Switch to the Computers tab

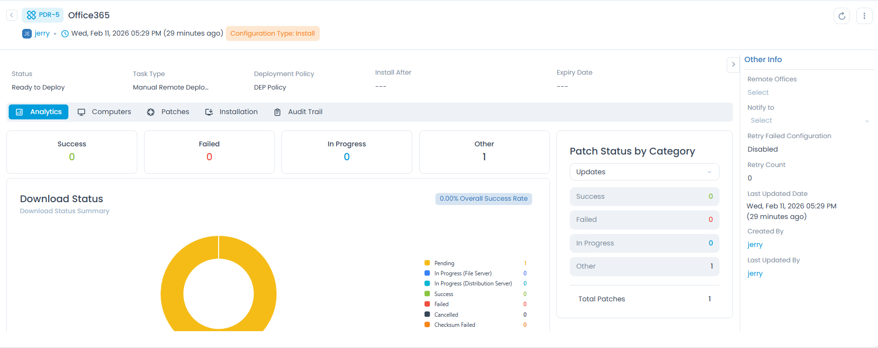105,112
